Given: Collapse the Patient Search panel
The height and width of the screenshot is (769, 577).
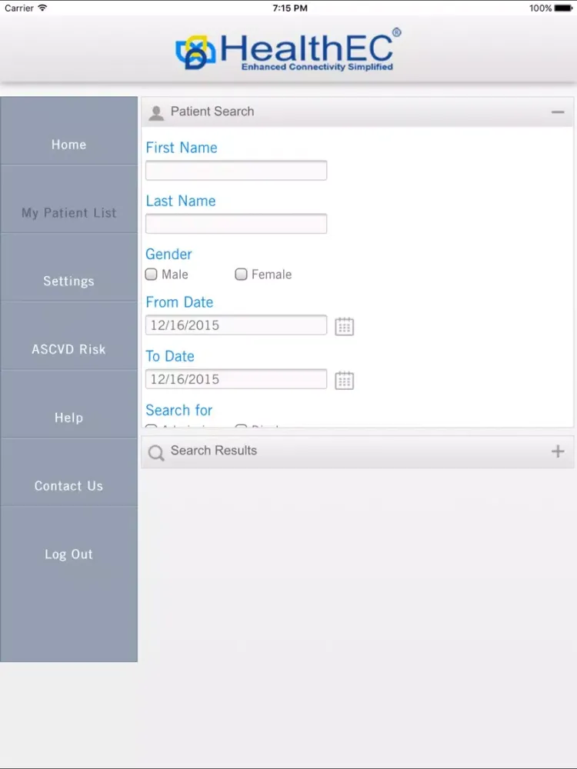Looking at the screenshot, I should click(x=557, y=112).
